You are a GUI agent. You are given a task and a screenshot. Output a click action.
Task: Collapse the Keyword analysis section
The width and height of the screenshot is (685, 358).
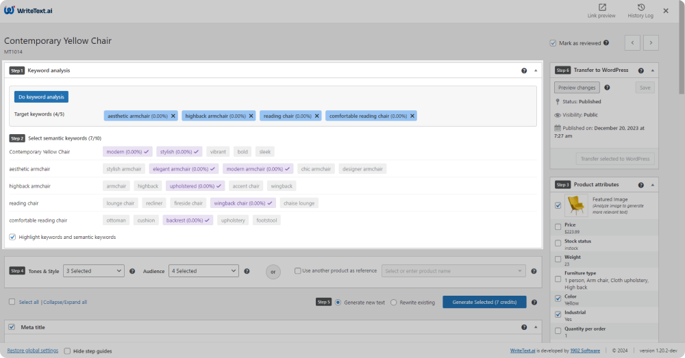click(536, 71)
